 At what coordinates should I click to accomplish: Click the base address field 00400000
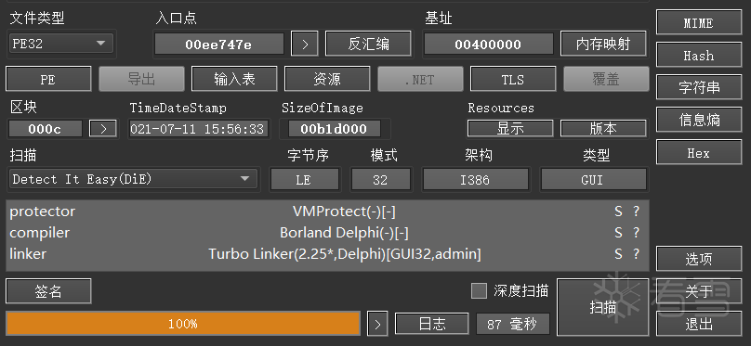[488, 45]
